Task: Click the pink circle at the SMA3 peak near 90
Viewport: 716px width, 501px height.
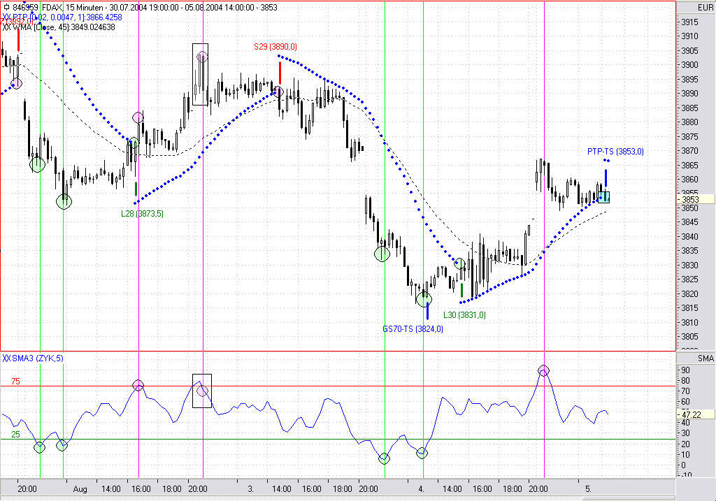Action: tap(543, 370)
